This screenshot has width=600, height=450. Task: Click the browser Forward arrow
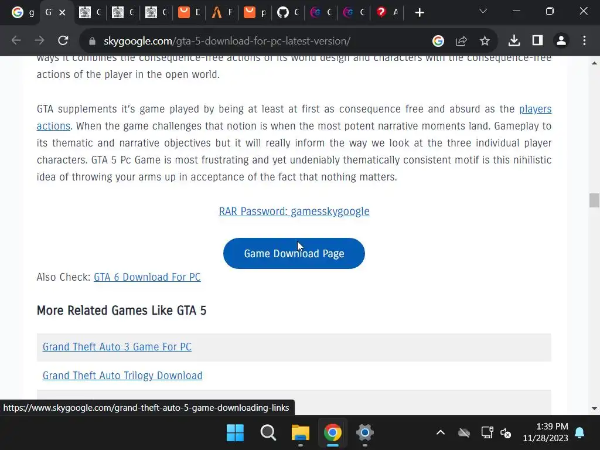pos(39,40)
